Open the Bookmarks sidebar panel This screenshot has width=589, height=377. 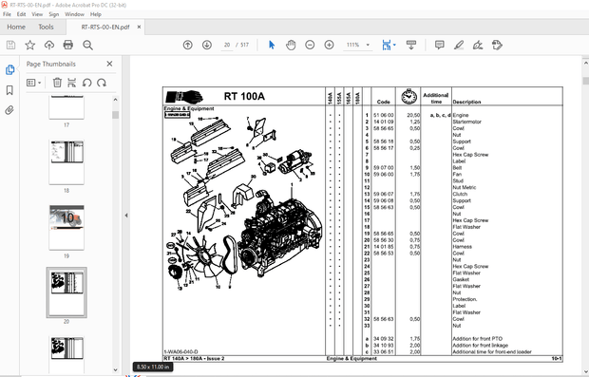(9, 90)
